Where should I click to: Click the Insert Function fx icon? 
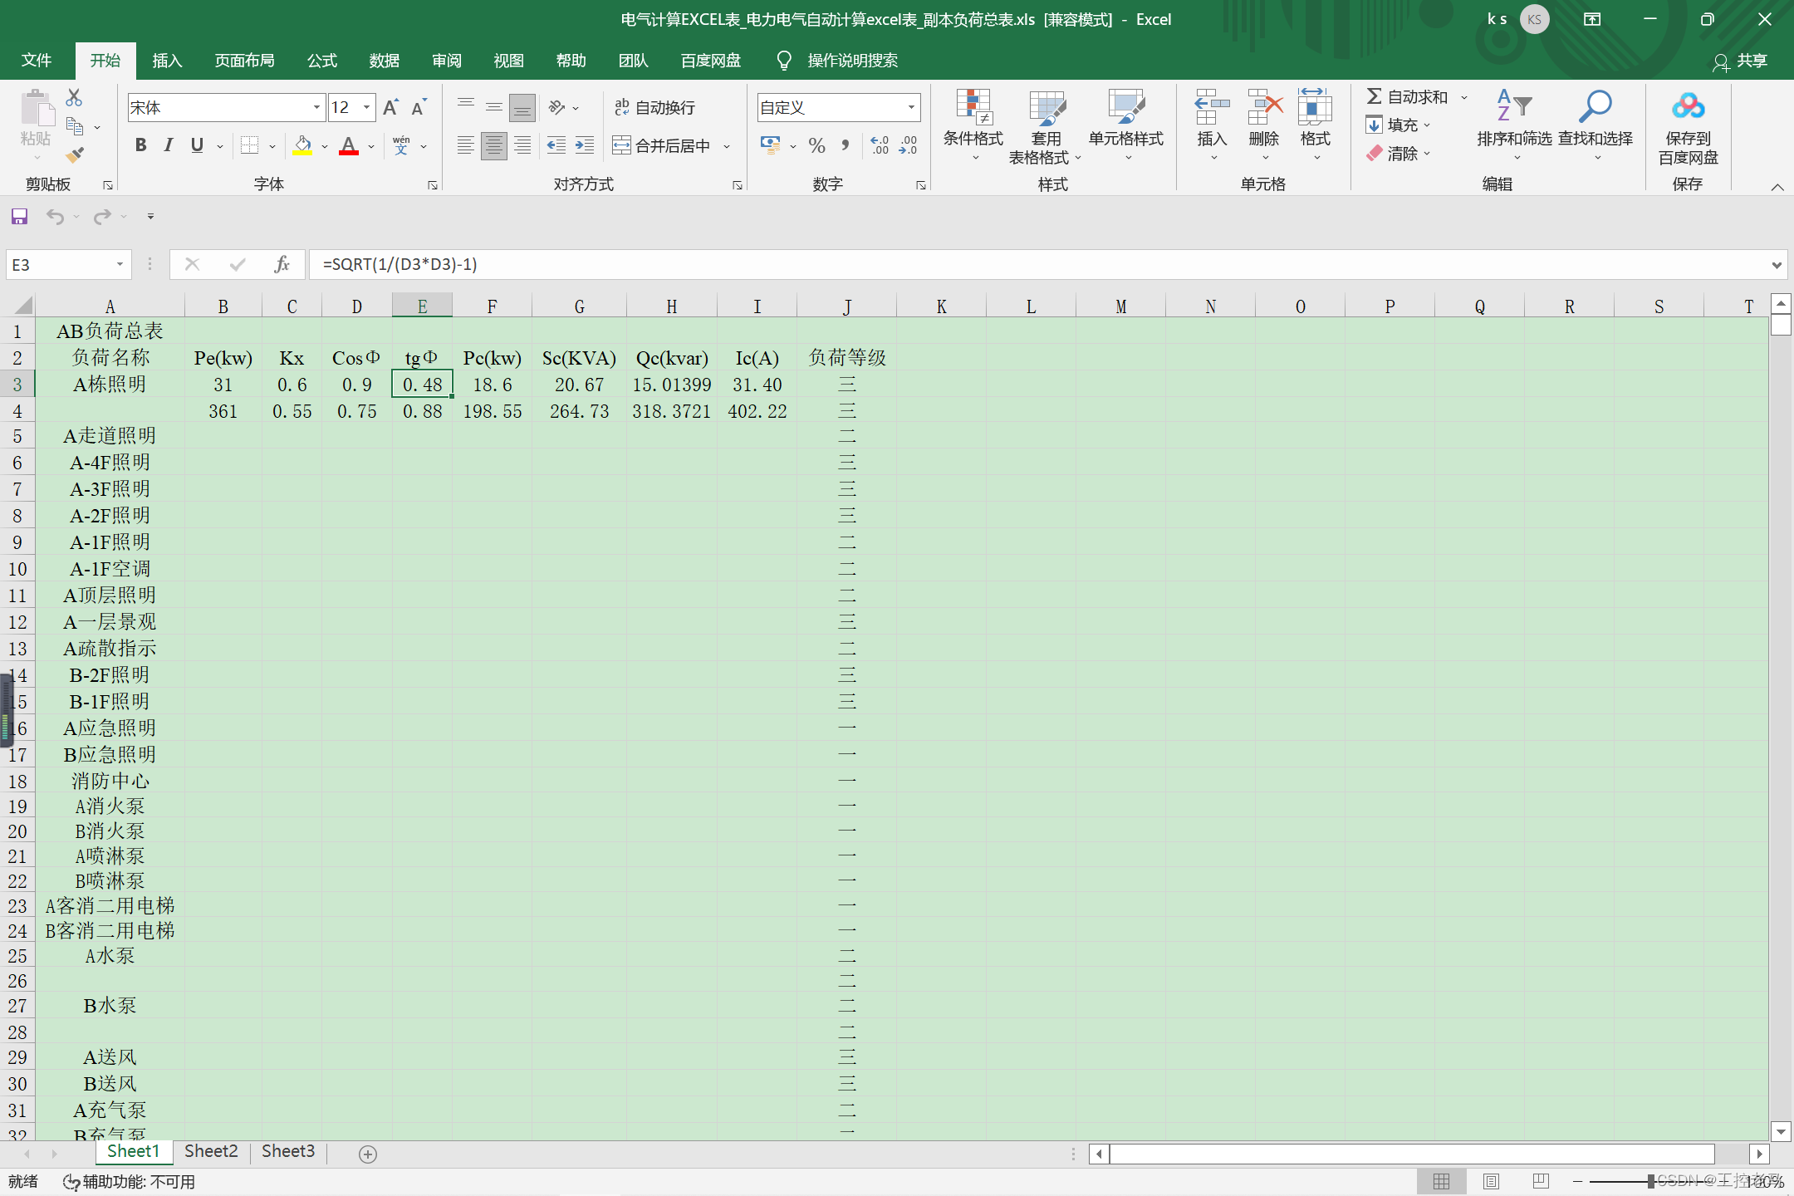click(282, 264)
